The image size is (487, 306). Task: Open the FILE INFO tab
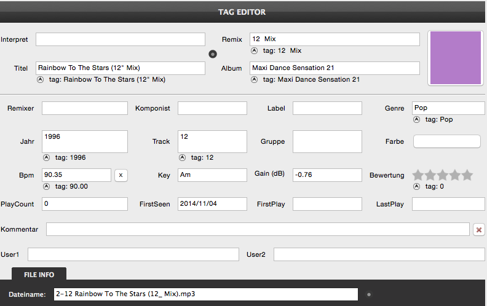(x=39, y=274)
